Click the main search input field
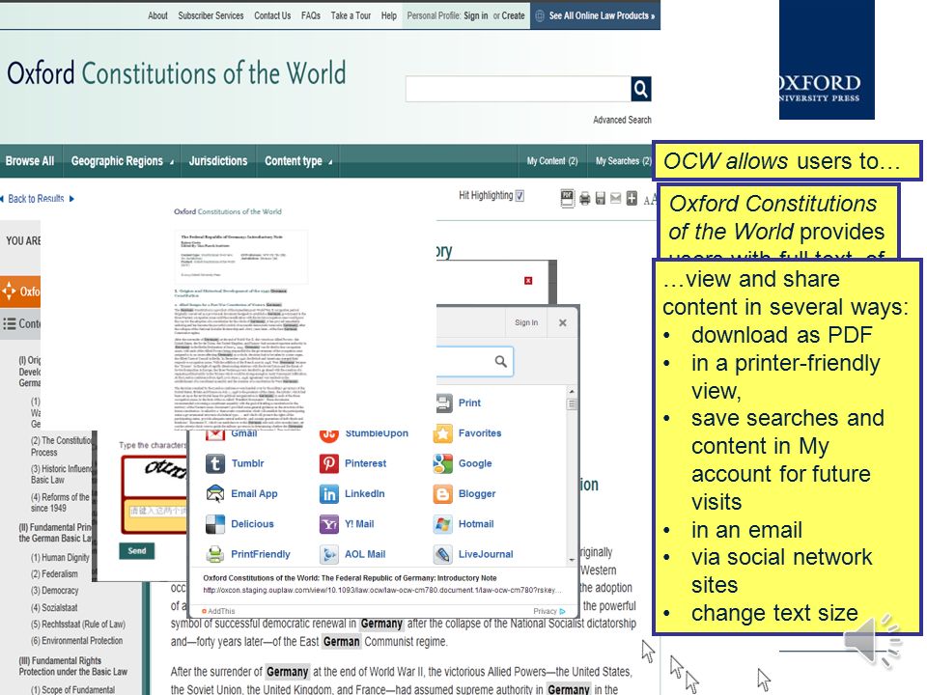 (x=518, y=89)
